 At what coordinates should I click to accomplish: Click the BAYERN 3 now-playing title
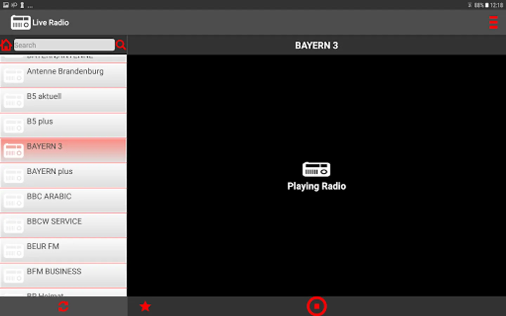316,45
